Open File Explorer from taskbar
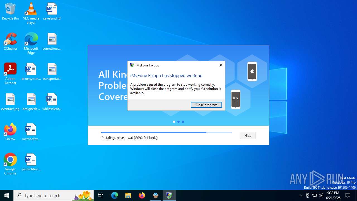Viewport: 357px width, 201px height. click(x=128, y=195)
